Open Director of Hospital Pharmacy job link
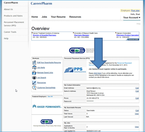145x132 pixels. (44, 35)
